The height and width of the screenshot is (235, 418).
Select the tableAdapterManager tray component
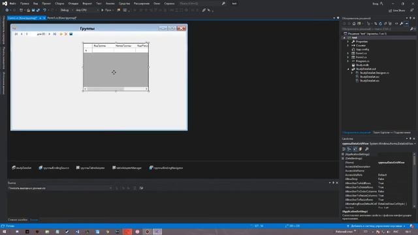coord(127,168)
